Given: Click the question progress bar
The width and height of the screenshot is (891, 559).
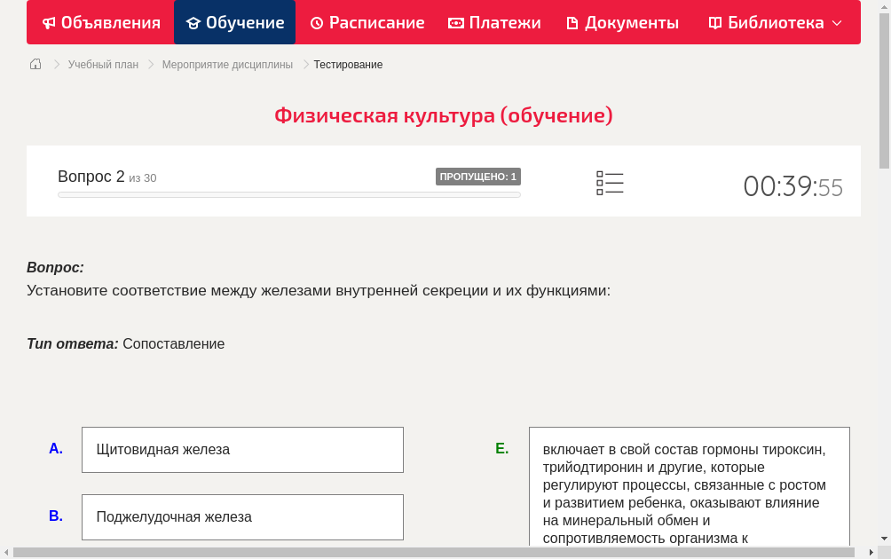Looking at the screenshot, I should coord(288,194).
